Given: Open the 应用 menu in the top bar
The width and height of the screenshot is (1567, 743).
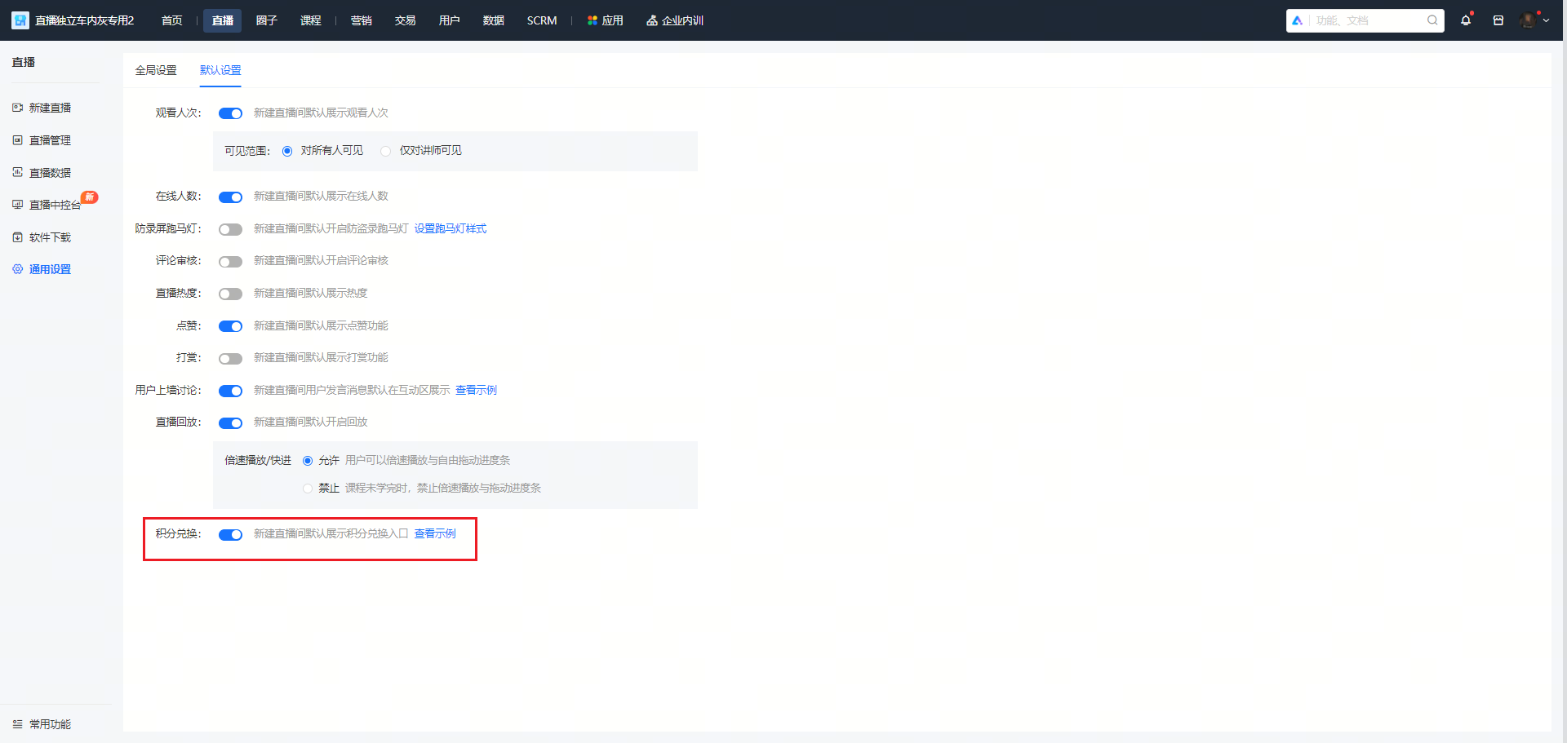Looking at the screenshot, I should pos(606,20).
